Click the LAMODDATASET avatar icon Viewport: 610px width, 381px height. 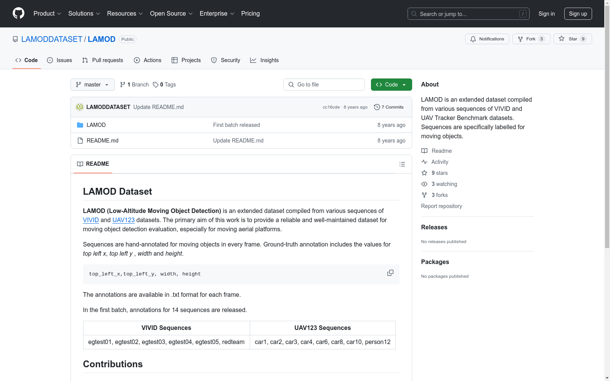click(80, 107)
